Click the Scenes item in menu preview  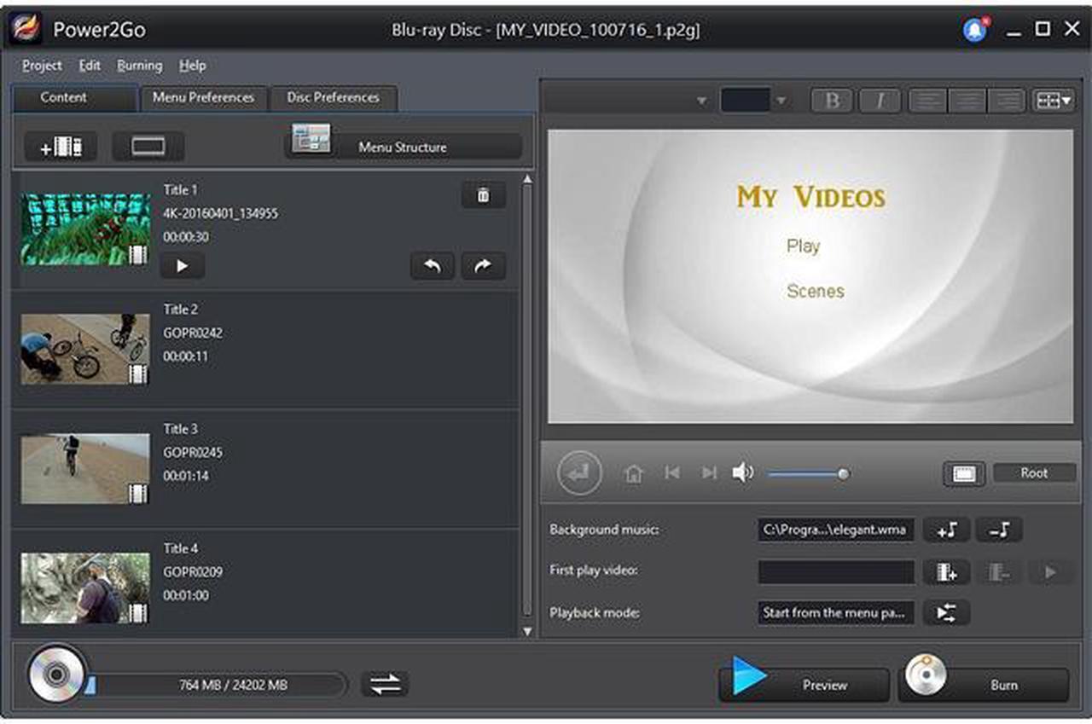[x=816, y=291]
